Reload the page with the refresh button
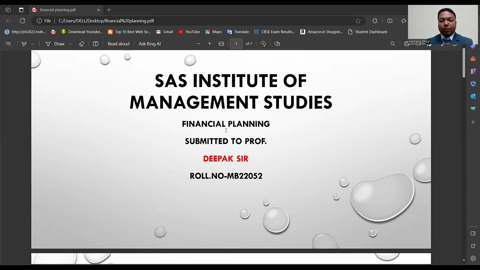Viewport: 480px width, 270px height. pyautogui.click(x=22, y=21)
